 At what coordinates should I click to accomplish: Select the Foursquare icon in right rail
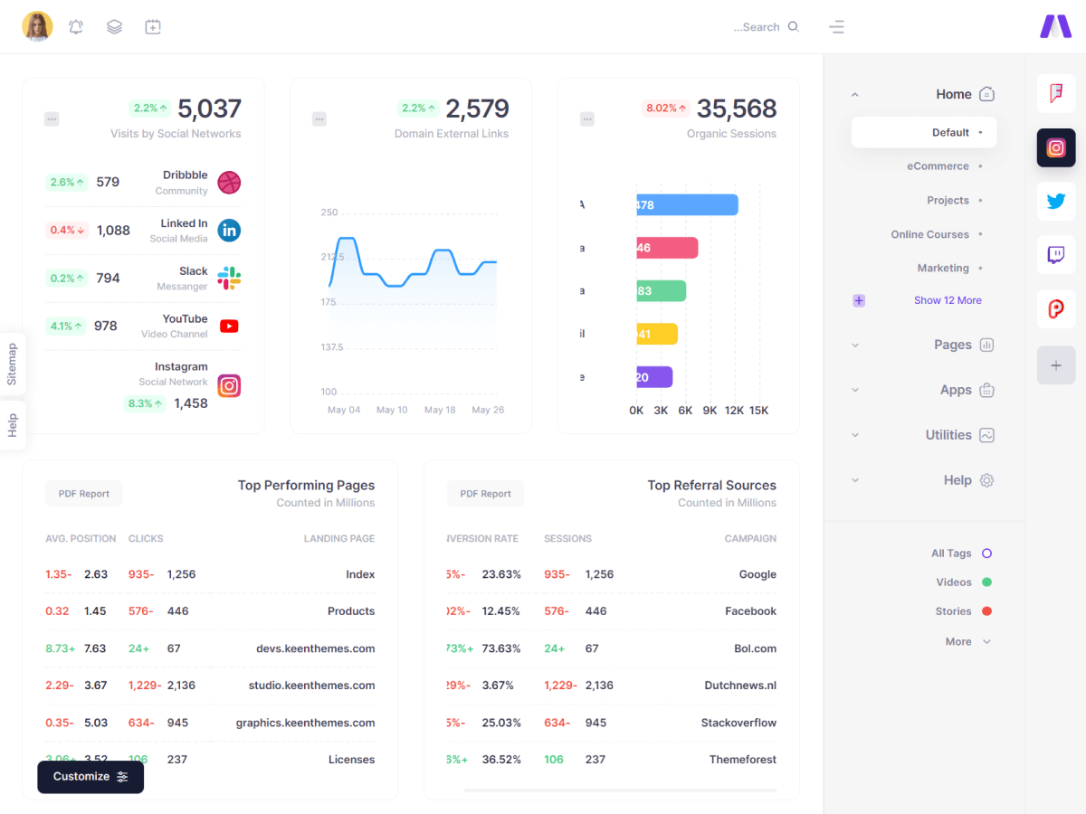(x=1056, y=94)
